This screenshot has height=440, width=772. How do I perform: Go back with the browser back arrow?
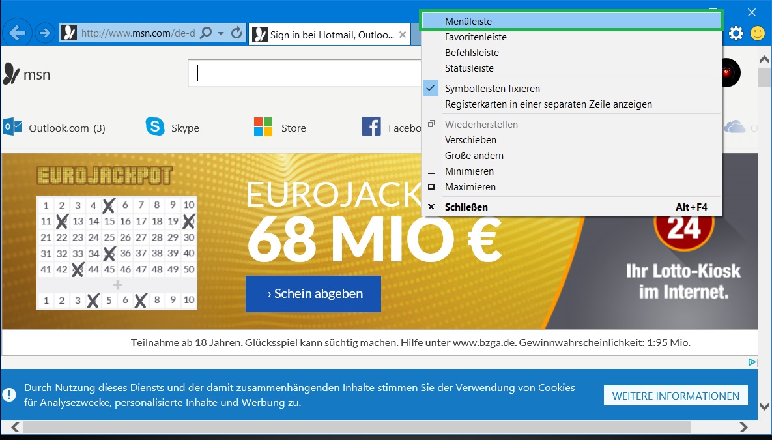click(x=17, y=33)
